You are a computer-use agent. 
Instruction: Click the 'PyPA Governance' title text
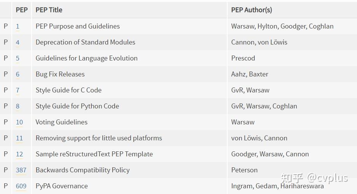[62, 186]
